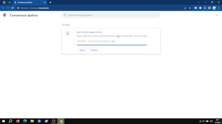Open the share page icon in address bar
Viewport: 222px width, 124px height.
(185, 8)
